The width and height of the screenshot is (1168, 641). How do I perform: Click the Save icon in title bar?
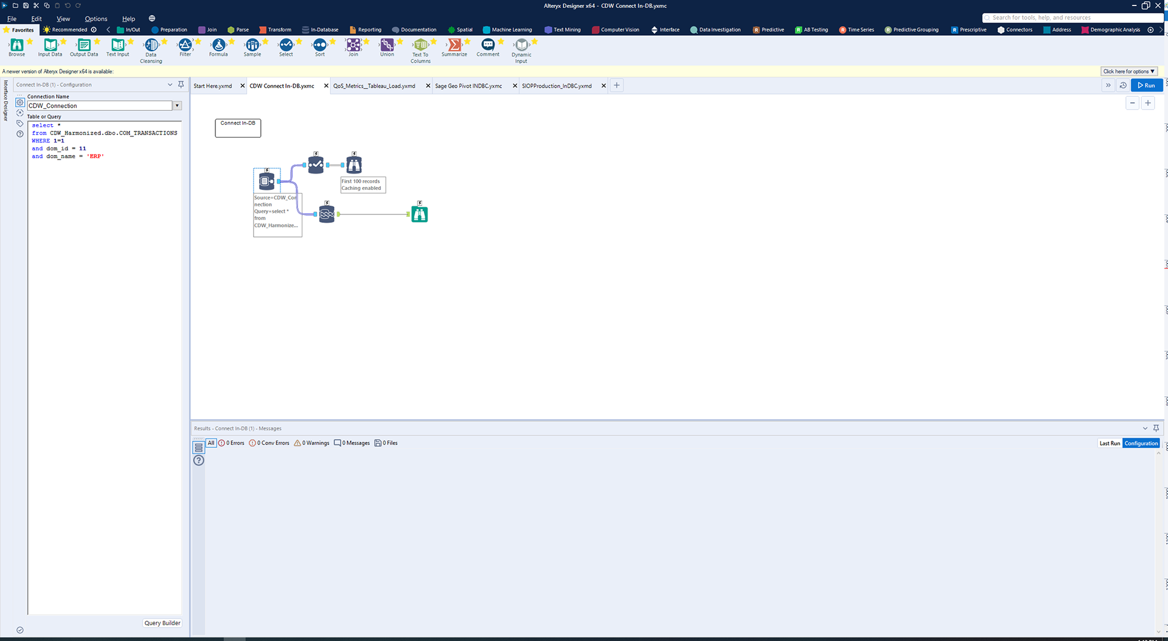pos(26,5)
